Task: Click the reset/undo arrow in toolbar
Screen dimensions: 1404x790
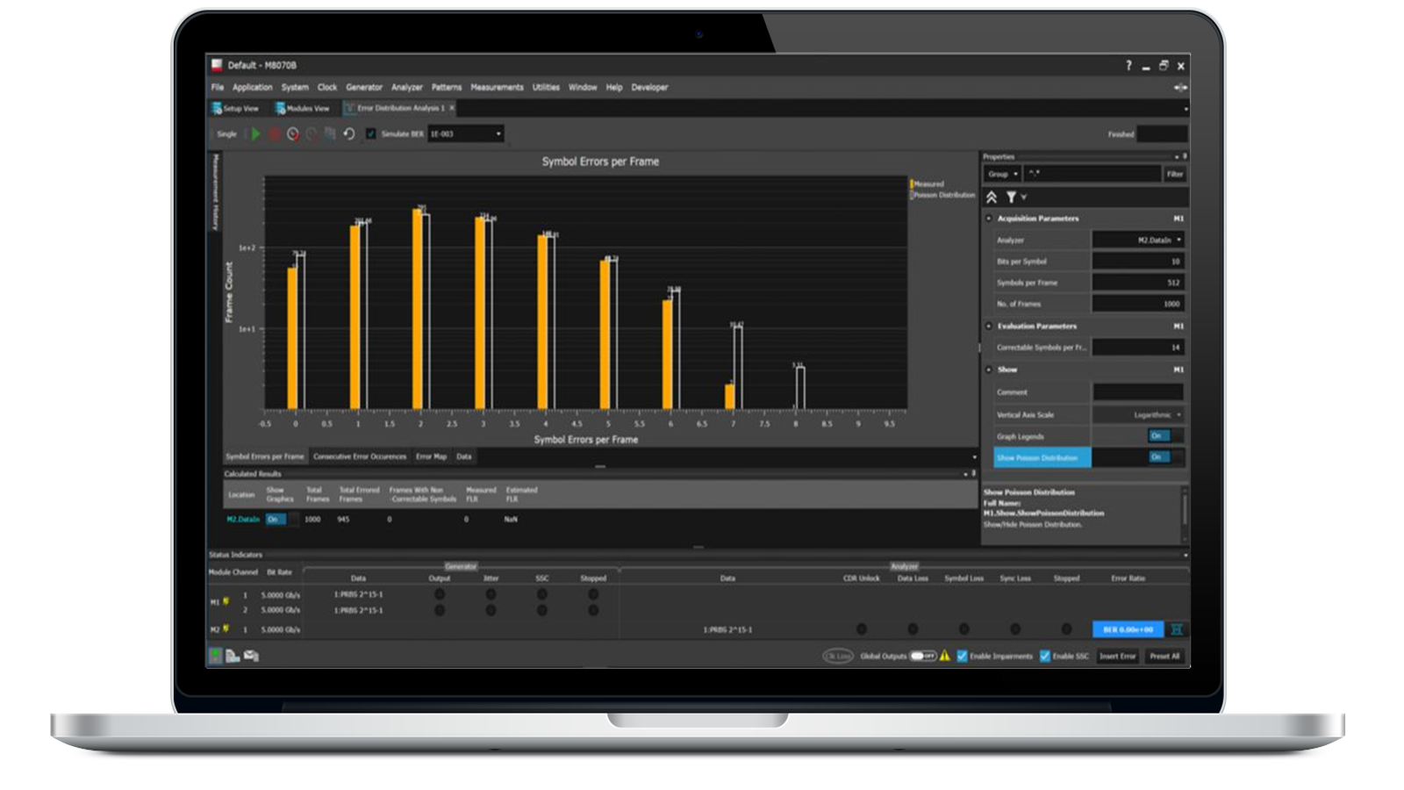Action: point(348,134)
